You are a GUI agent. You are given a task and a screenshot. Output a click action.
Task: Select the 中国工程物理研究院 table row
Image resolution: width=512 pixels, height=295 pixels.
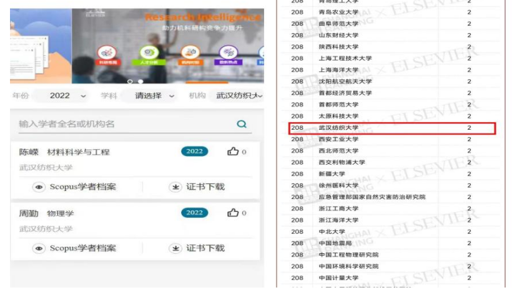pyautogui.click(x=391, y=255)
